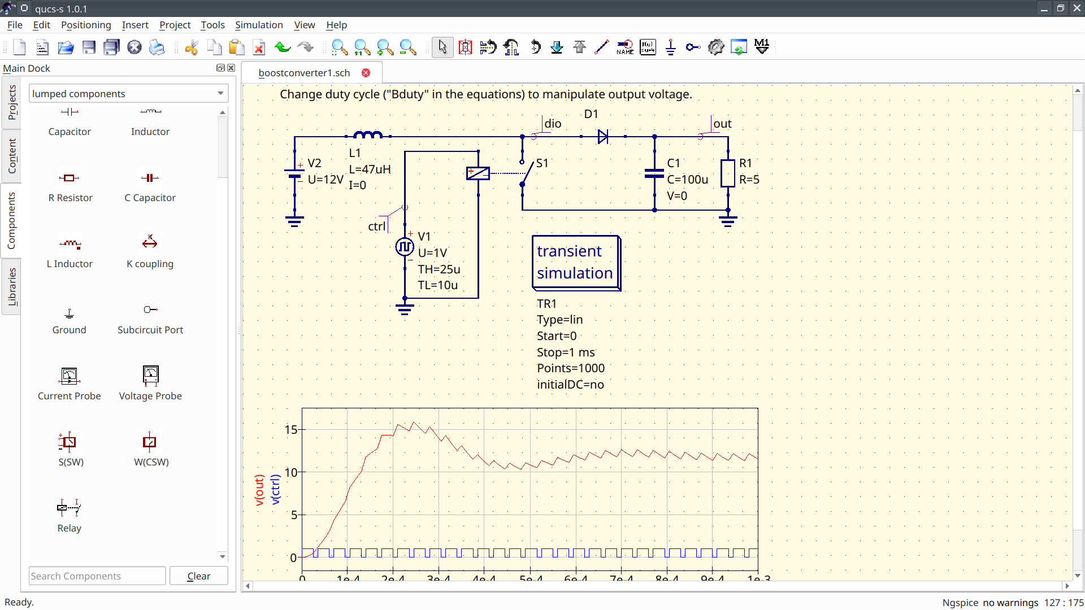Click the simulate gear icon
Screen dimensions: 1085x610
pyautogui.click(x=716, y=47)
